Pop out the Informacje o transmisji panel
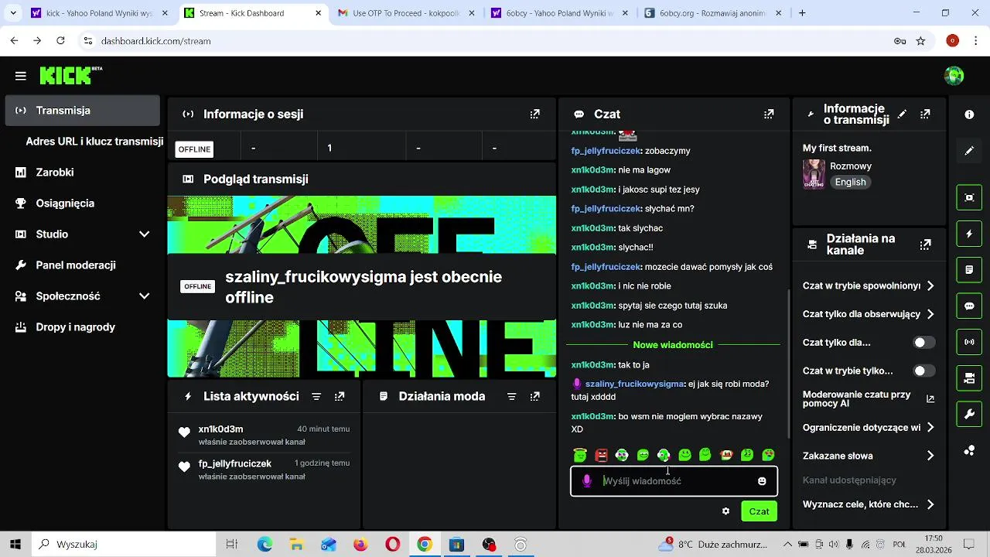The width and height of the screenshot is (990, 557). [925, 114]
